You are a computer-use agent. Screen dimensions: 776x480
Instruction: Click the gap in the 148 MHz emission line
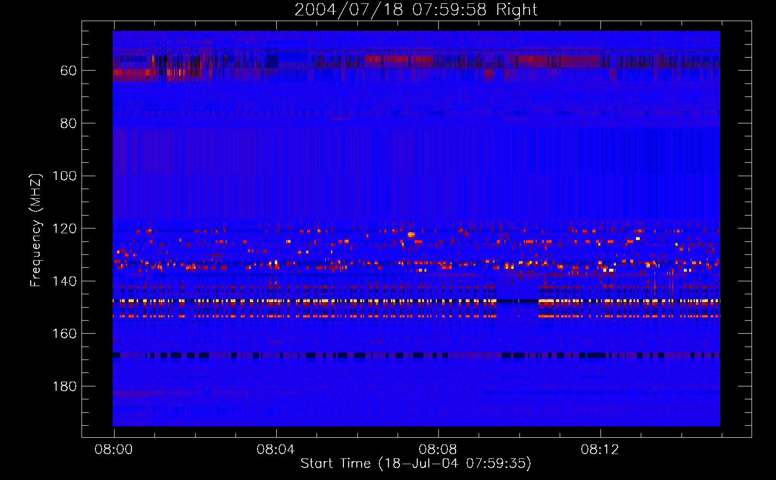[517, 301]
